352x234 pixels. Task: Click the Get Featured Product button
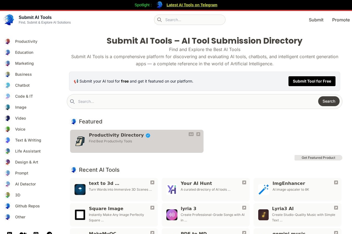318,158
